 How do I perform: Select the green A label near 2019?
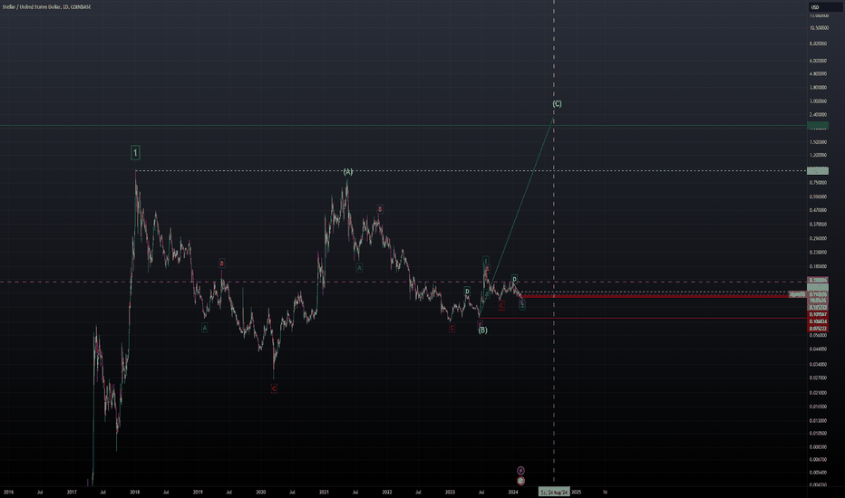[204, 328]
